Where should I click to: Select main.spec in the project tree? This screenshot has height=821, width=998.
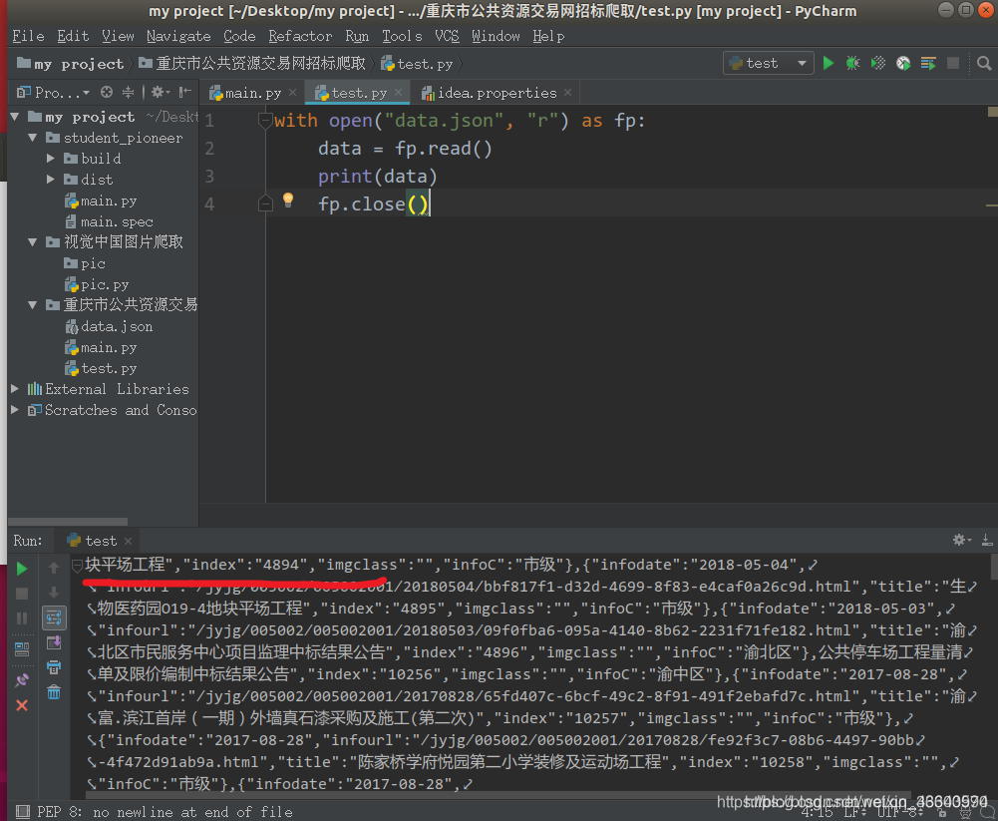(109, 221)
